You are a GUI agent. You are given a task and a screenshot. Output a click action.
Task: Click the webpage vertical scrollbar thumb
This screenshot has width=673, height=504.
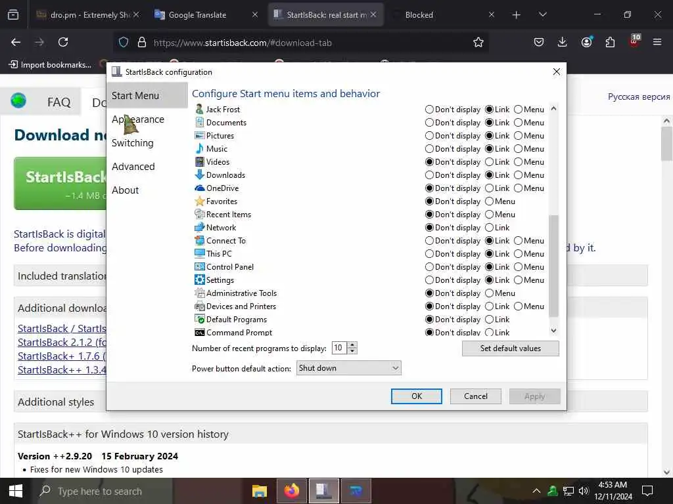pyautogui.click(x=666, y=144)
